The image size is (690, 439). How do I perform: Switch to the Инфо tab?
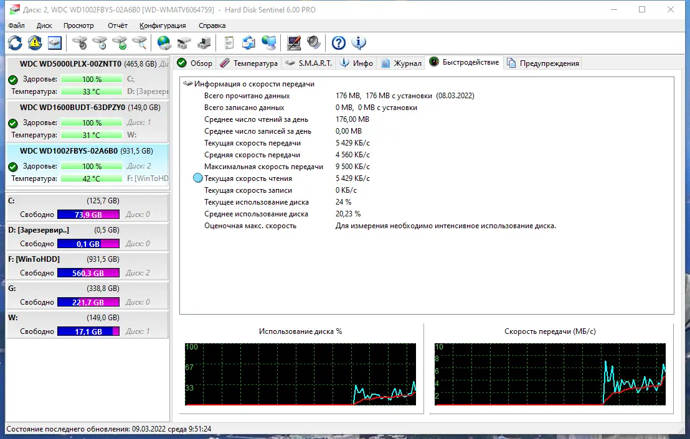coord(356,63)
